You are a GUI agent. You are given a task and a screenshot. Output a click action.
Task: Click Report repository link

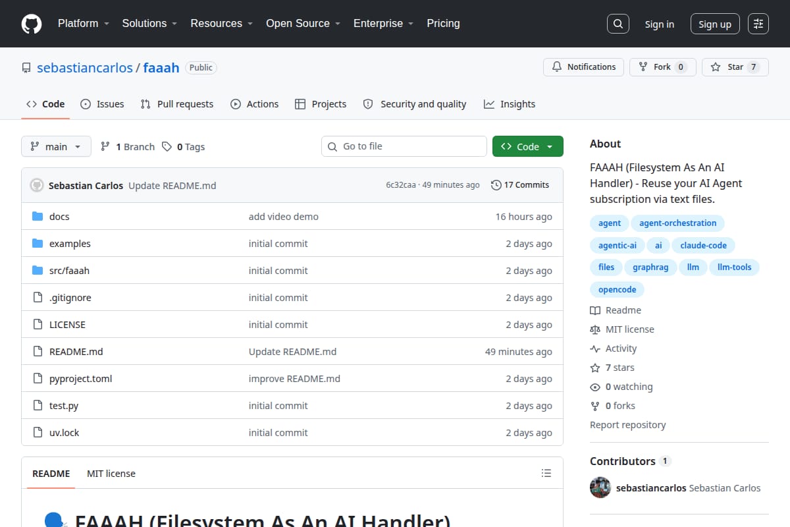click(628, 425)
